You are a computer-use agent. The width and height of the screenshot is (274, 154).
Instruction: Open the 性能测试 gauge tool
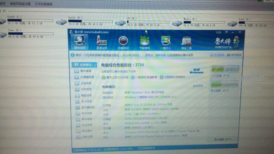[123, 43]
